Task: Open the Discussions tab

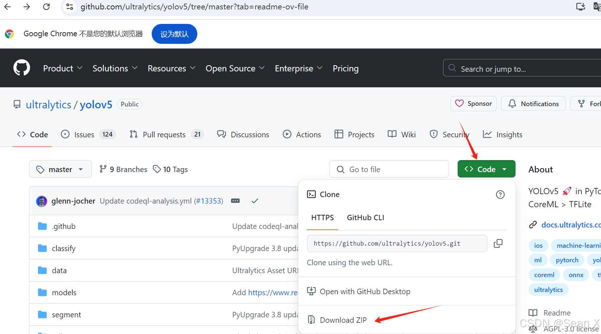Action: click(x=243, y=134)
